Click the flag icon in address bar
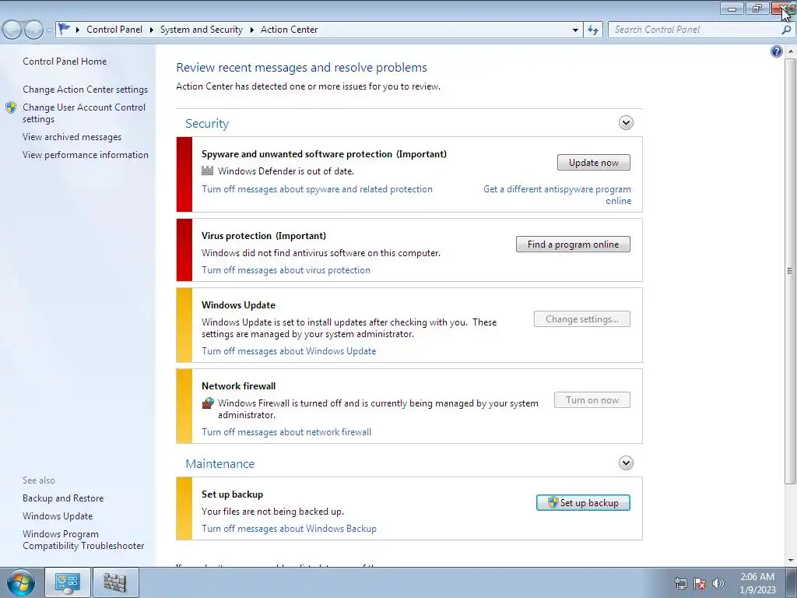Image resolution: width=797 pixels, height=598 pixels. (x=64, y=29)
